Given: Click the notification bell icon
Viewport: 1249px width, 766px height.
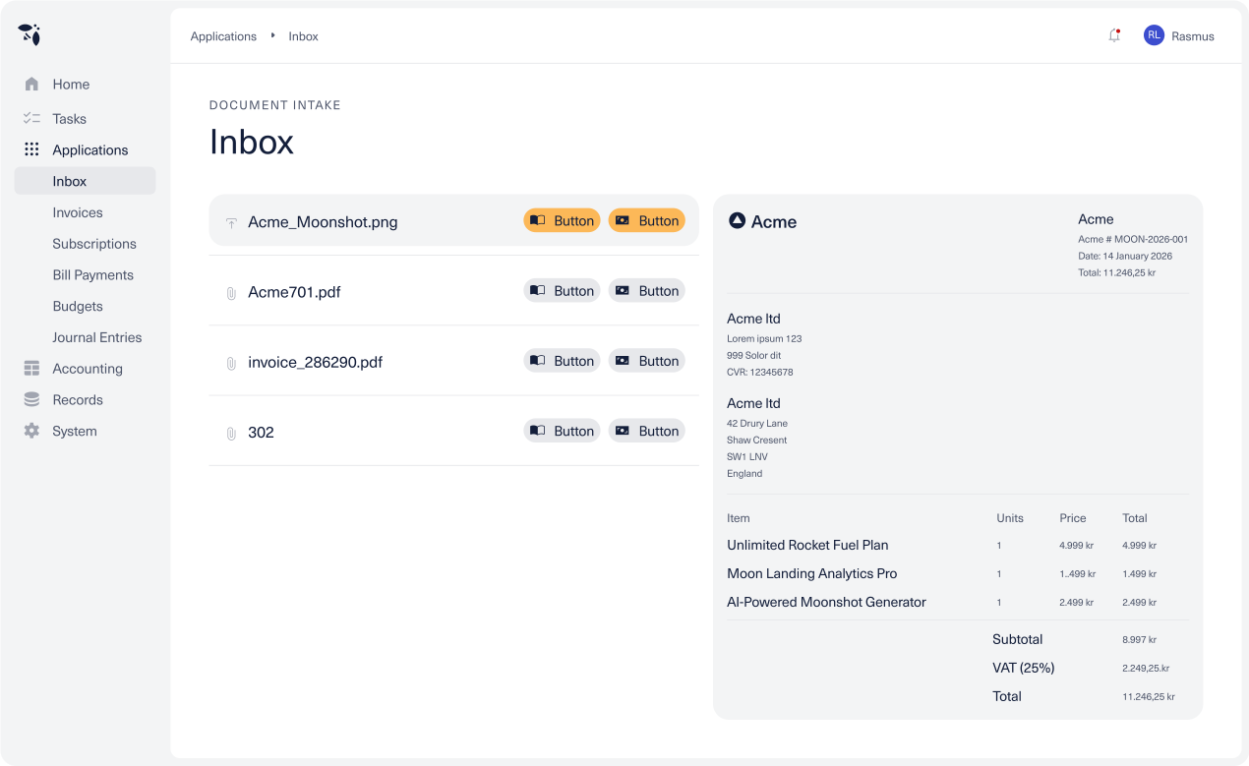Looking at the screenshot, I should [1114, 35].
